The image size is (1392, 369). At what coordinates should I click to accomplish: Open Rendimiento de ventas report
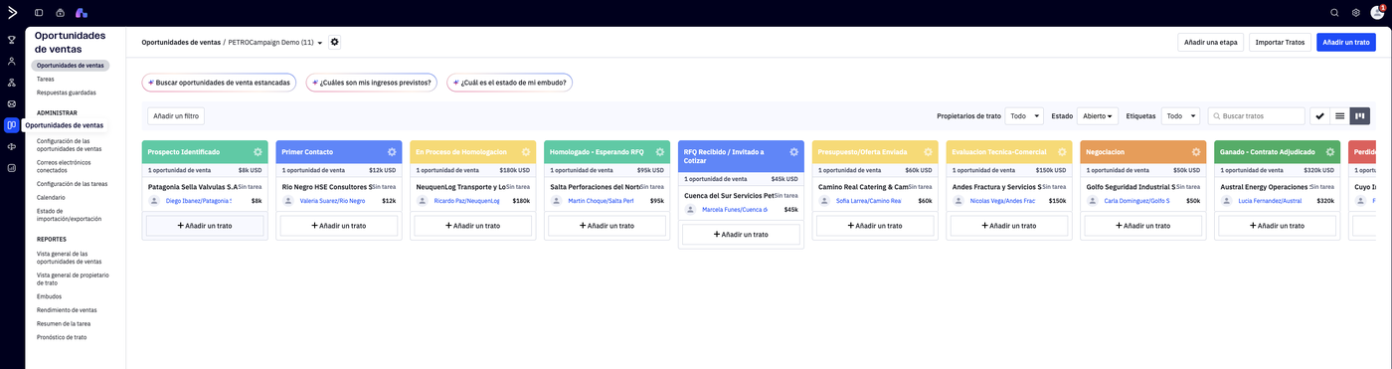point(67,310)
